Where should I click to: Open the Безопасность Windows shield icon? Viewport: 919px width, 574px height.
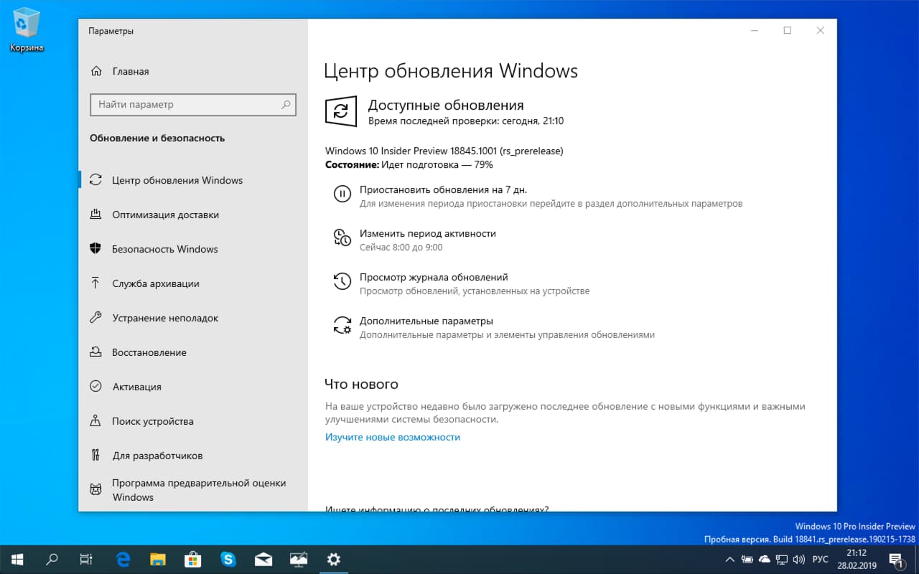[x=96, y=249]
